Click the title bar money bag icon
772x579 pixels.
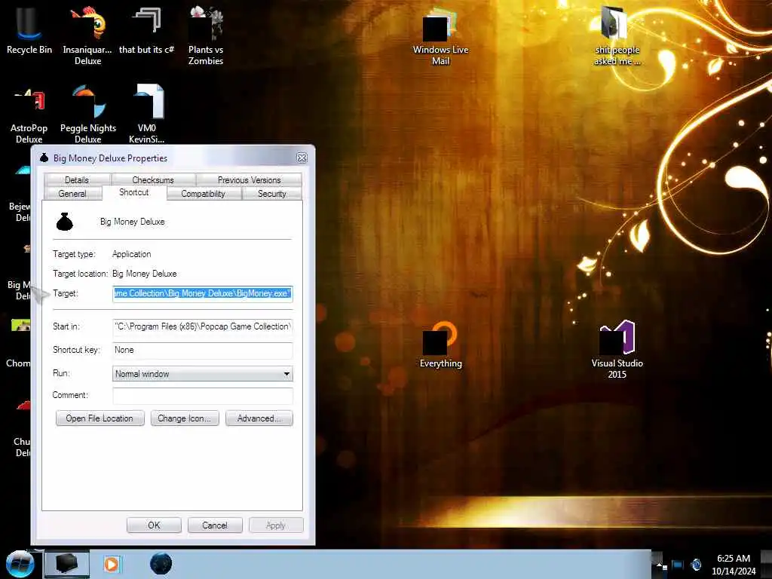pos(44,158)
